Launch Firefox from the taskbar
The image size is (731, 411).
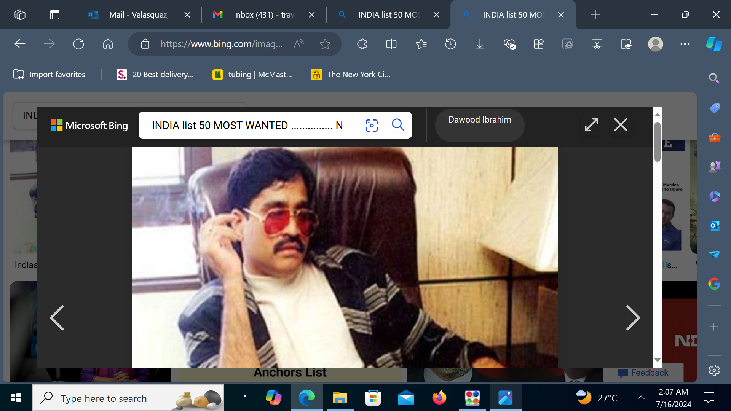pyautogui.click(x=439, y=398)
